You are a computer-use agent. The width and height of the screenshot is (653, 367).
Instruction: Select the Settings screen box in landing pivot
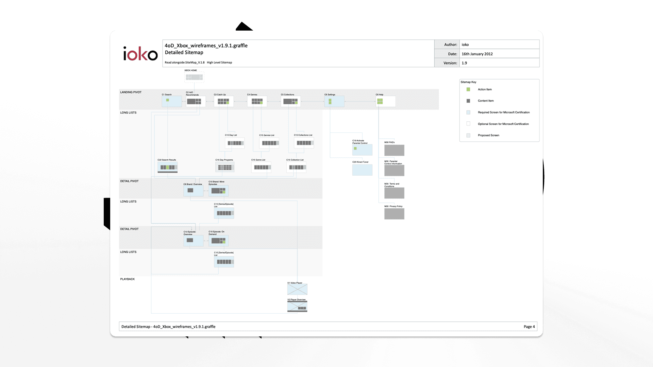(334, 101)
